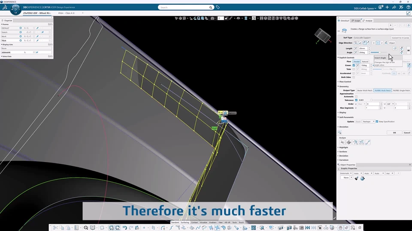Click the Cancel button

tap(407, 133)
